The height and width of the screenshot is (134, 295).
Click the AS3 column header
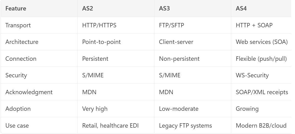(x=164, y=8)
